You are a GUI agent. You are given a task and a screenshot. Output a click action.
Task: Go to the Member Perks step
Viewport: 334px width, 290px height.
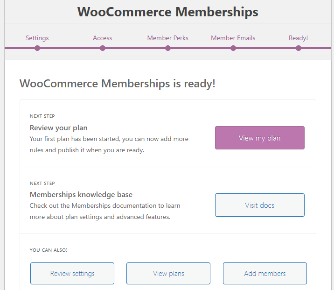168,38
